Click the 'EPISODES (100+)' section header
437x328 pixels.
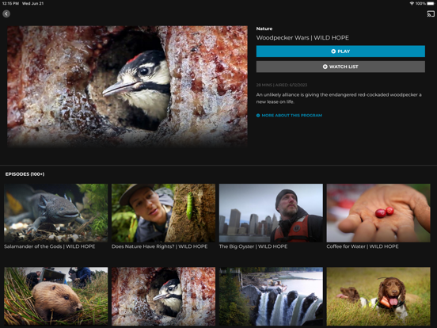(25, 174)
